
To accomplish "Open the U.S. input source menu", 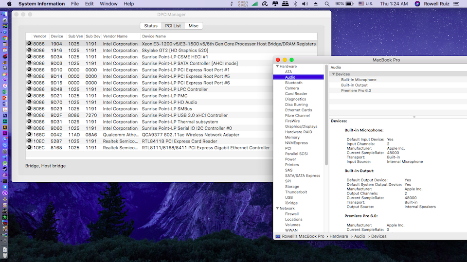I will pyautogui.click(x=366, y=4).
